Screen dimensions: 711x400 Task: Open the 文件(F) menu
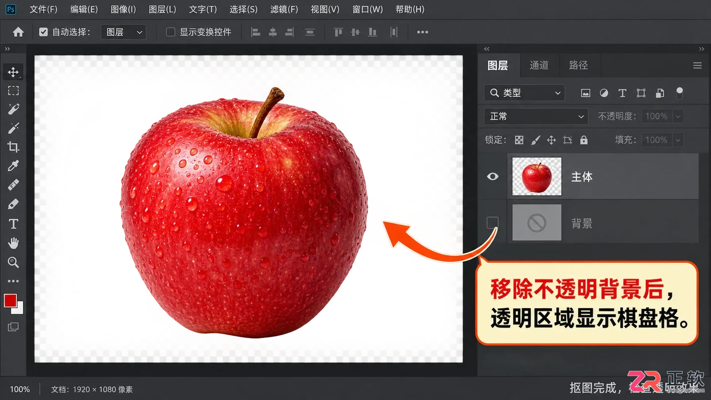click(x=43, y=9)
